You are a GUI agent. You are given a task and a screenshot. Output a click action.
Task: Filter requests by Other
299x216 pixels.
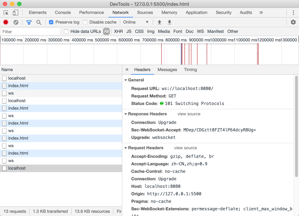233,31
